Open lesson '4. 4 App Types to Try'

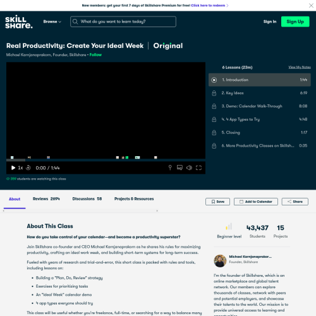[260, 119]
